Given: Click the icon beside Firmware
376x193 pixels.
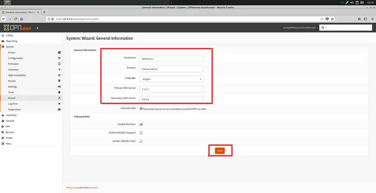Looking at the screenshot, I should pos(59,64).
